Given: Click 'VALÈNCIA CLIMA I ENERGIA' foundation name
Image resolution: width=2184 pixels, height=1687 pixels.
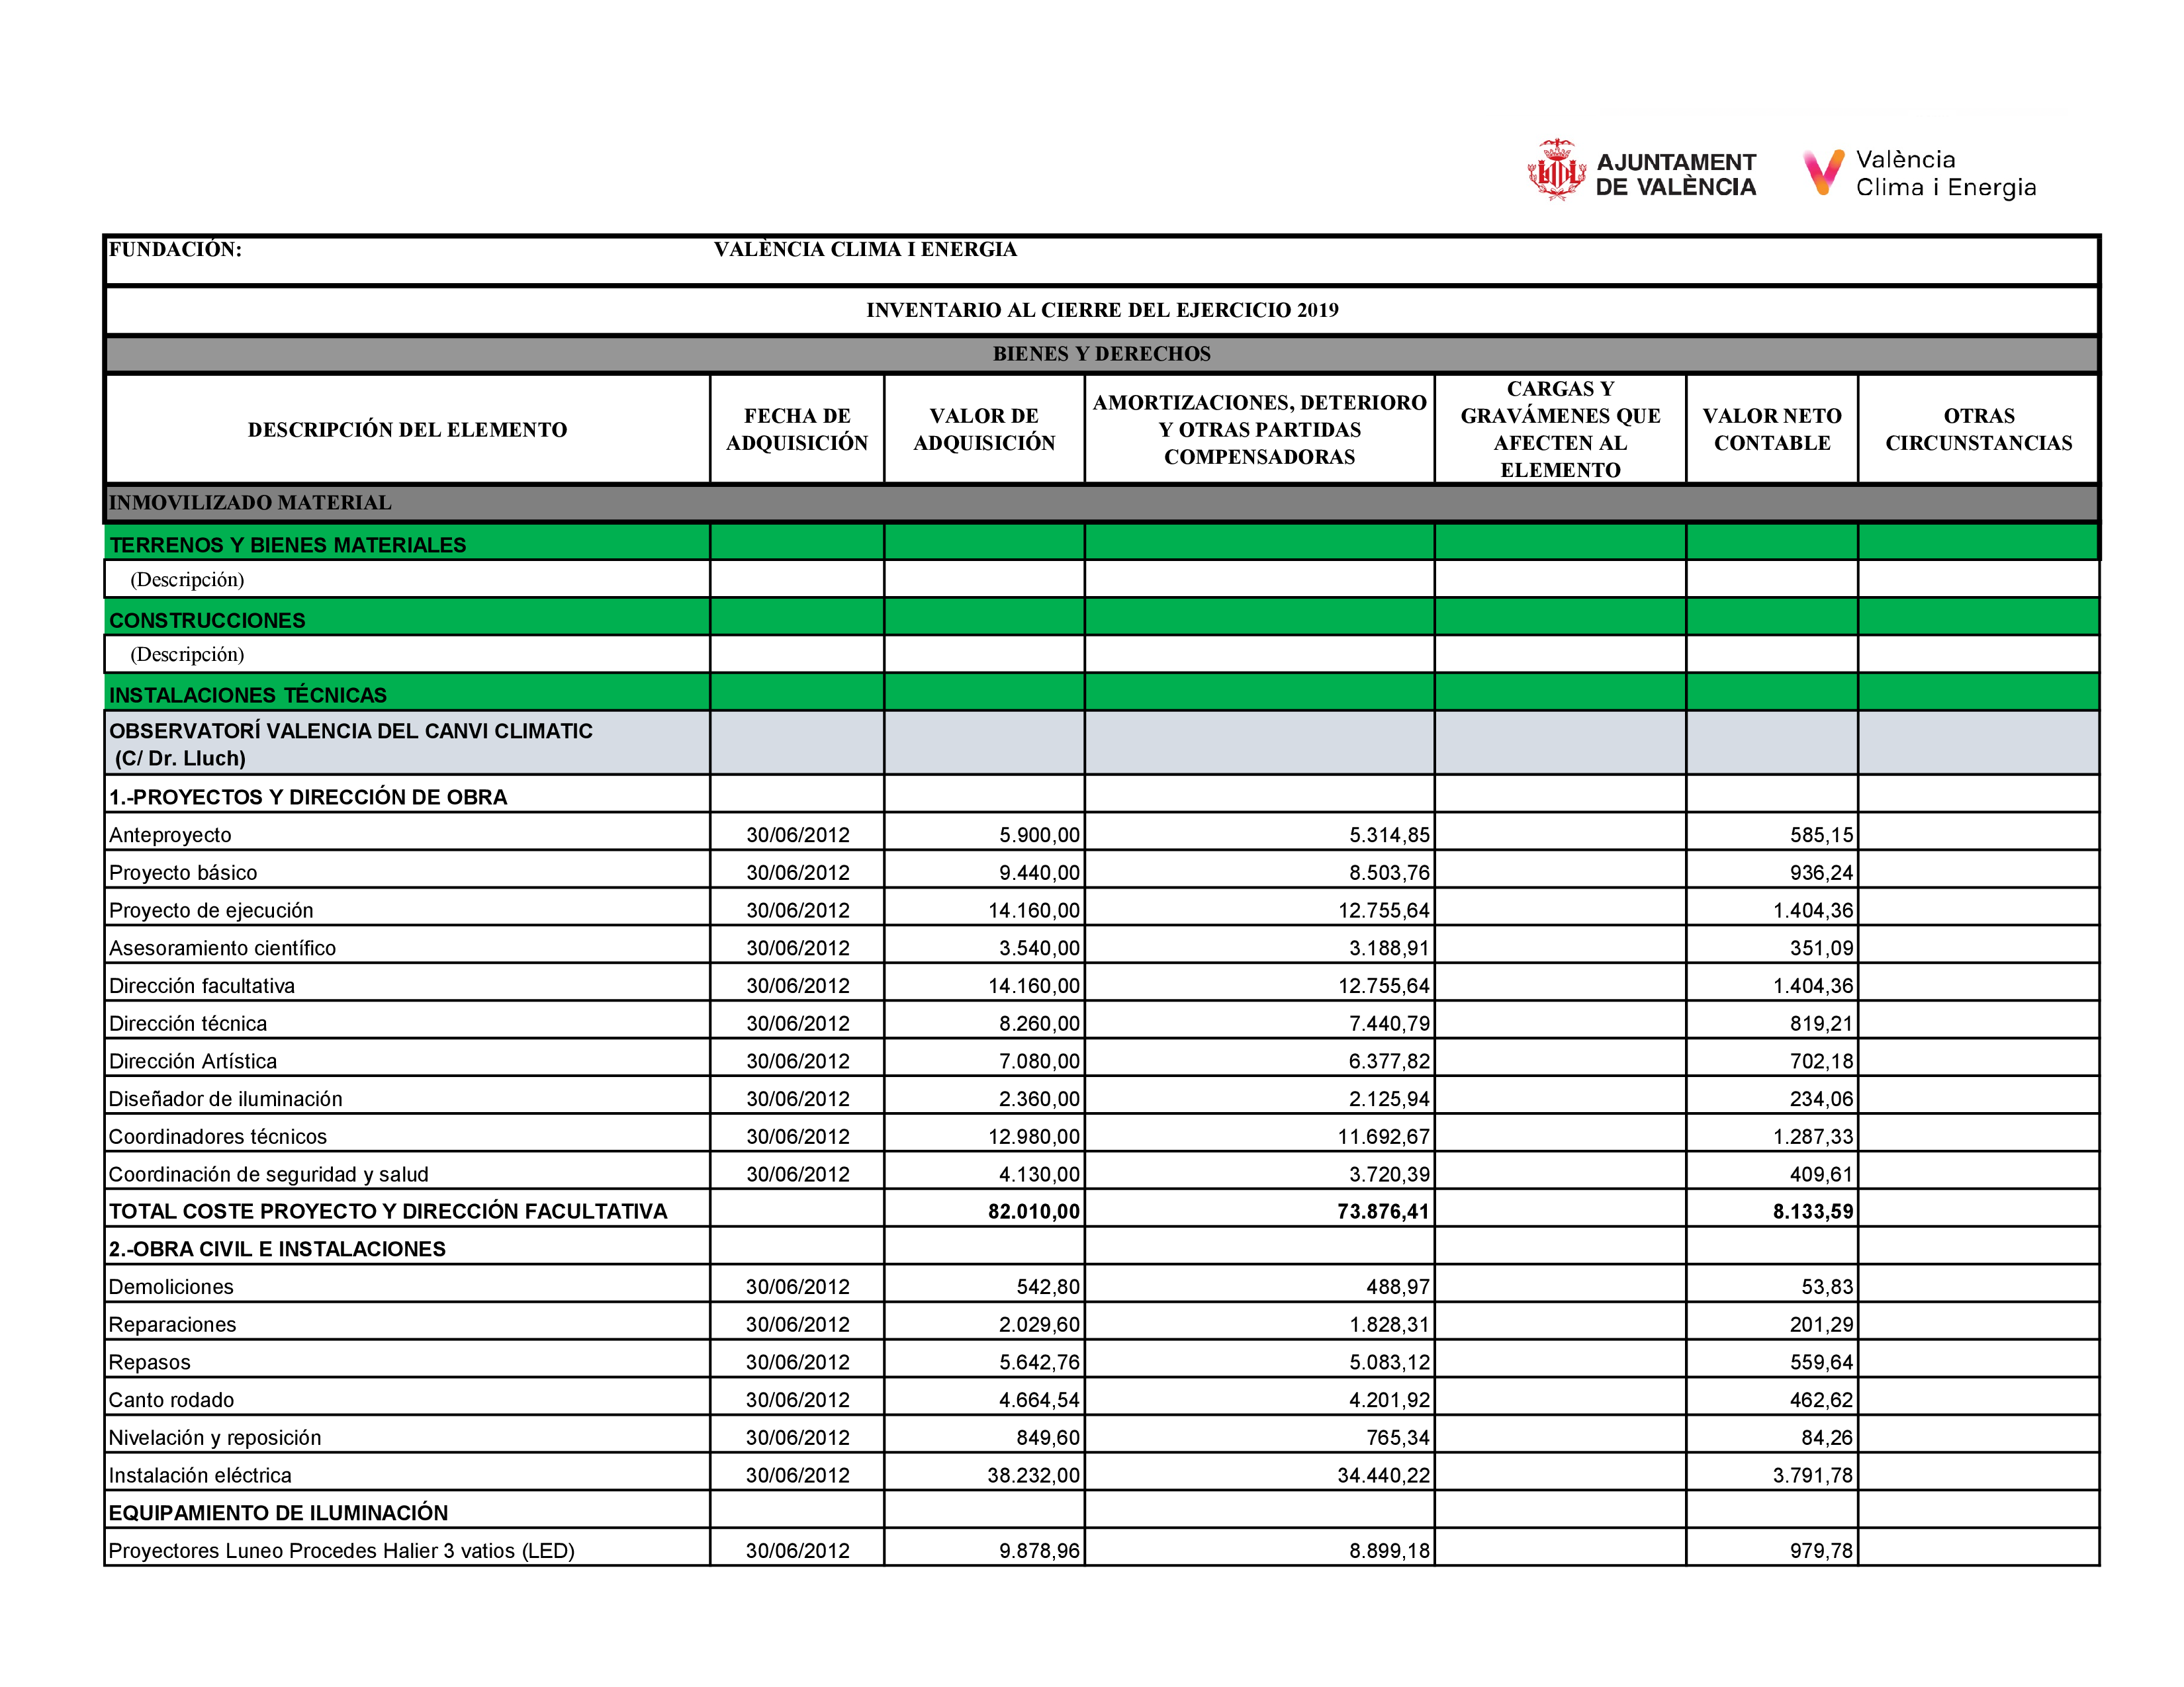Looking at the screenshot, I should click(x=865, y=250).
